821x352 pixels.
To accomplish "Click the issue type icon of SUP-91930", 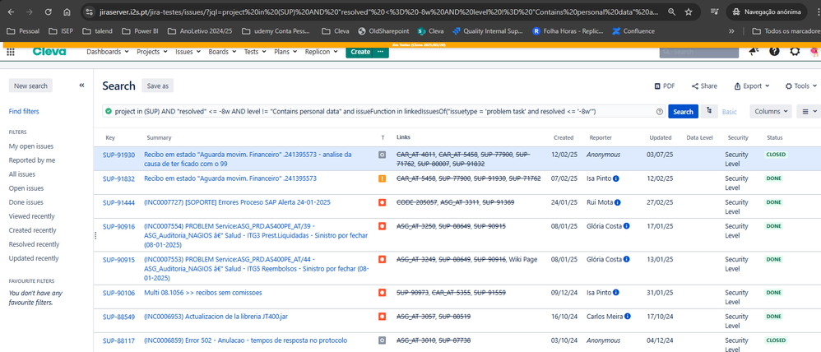I will pyautogui.click(x=383, y=155).
